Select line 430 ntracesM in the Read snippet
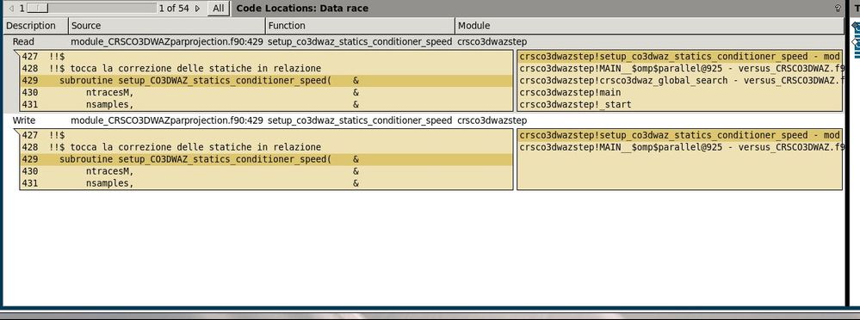The width and height of the screenshot is (860, 320). point(267,93)
